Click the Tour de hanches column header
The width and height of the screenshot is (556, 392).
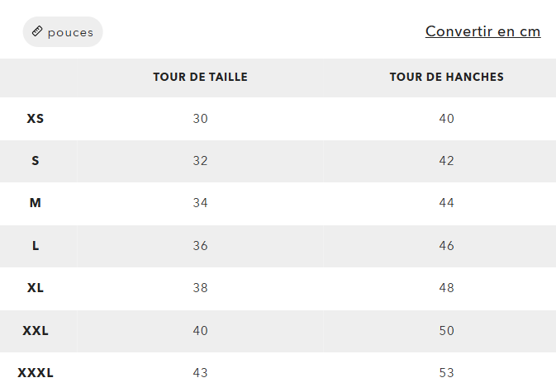[x=446, y=78]
